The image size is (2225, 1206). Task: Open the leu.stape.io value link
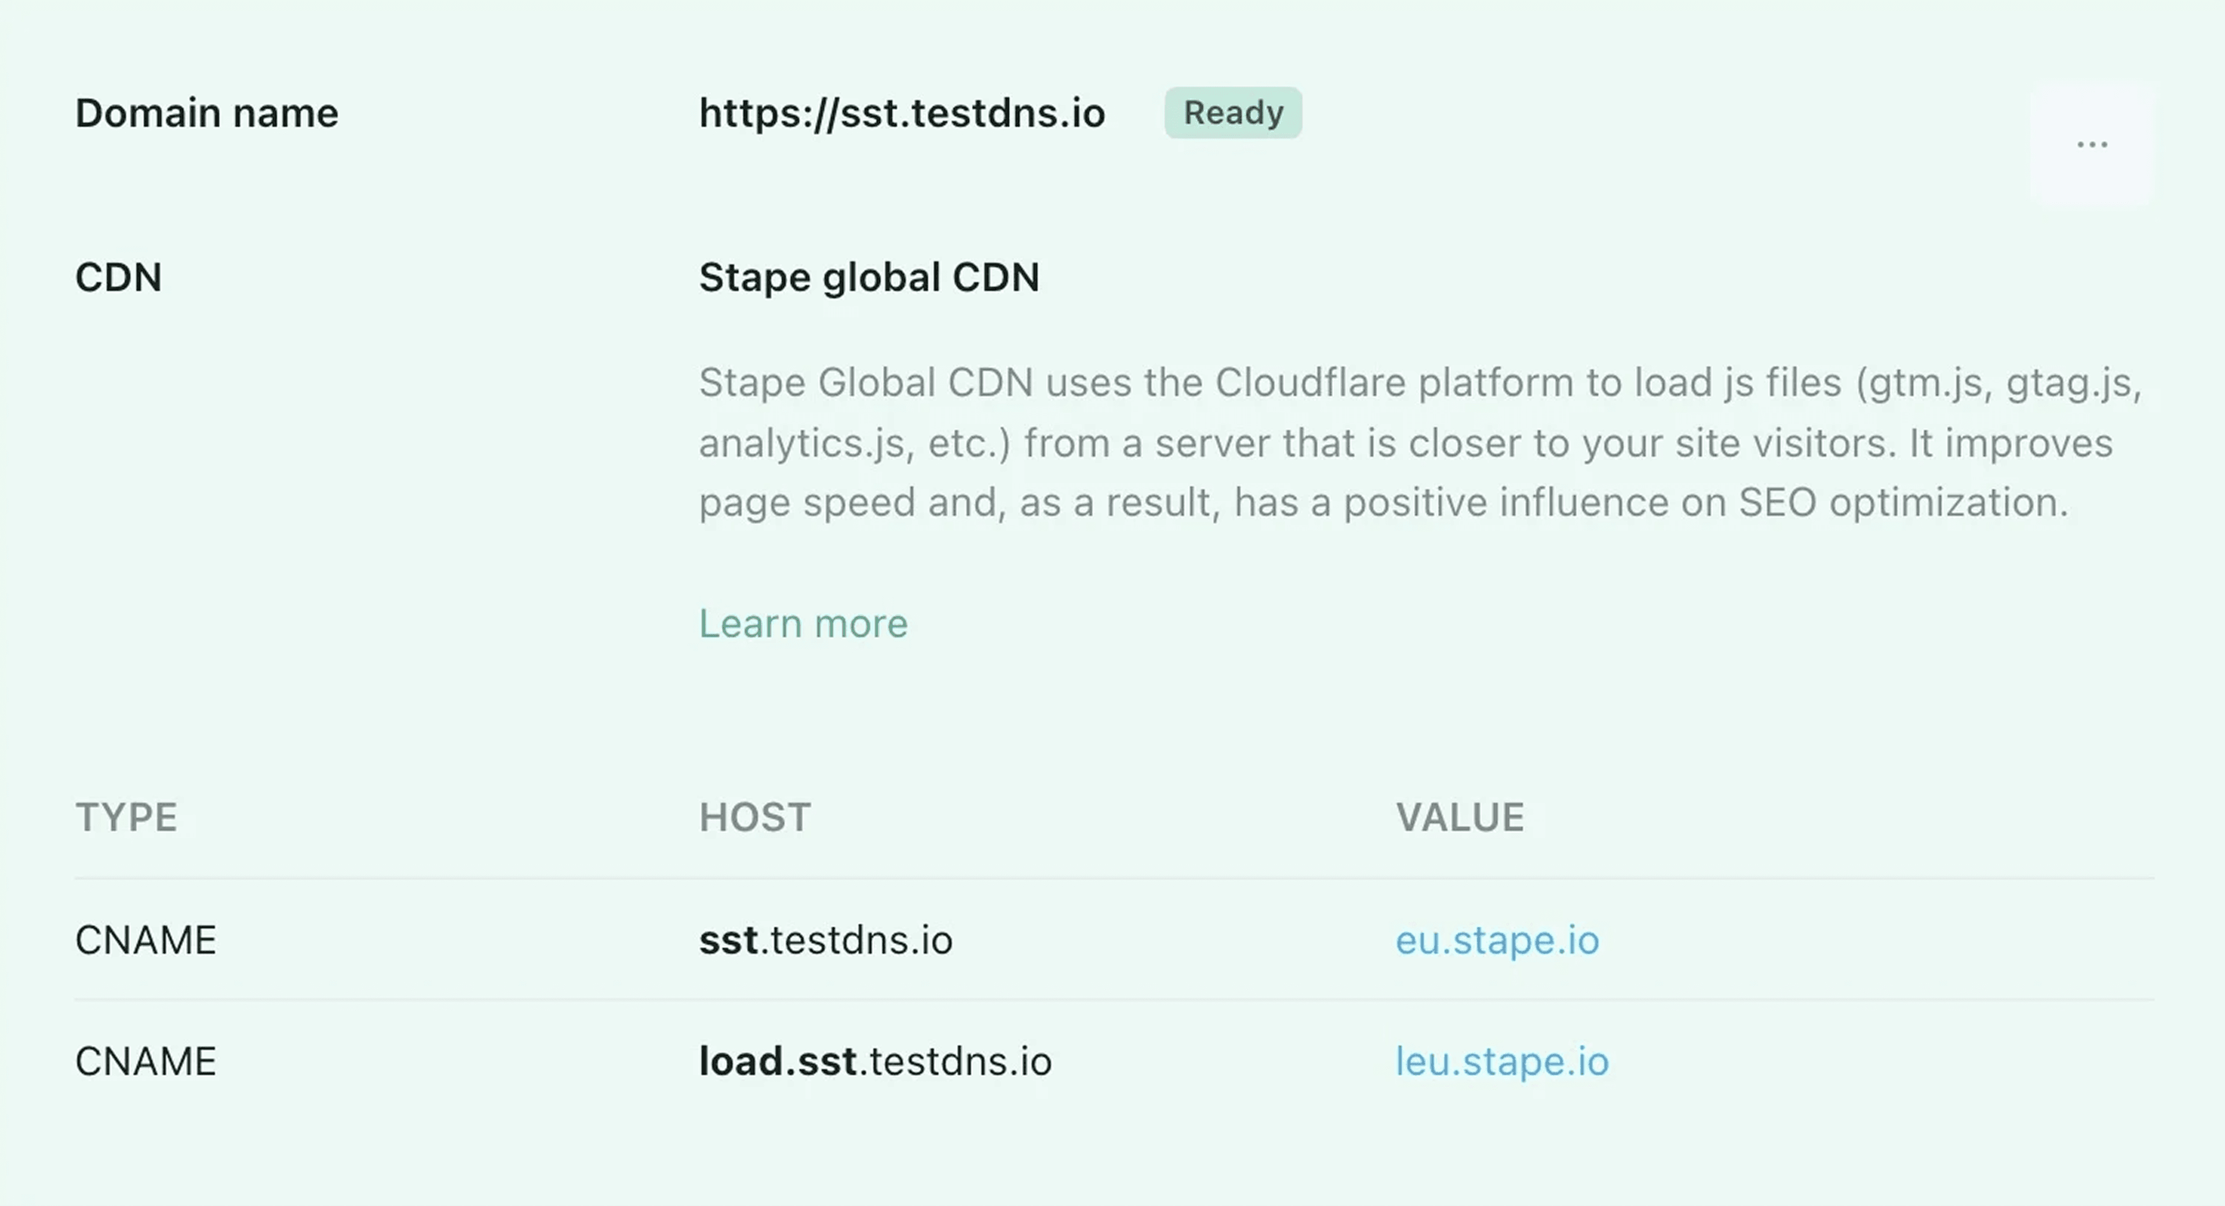(1503, 1061)
